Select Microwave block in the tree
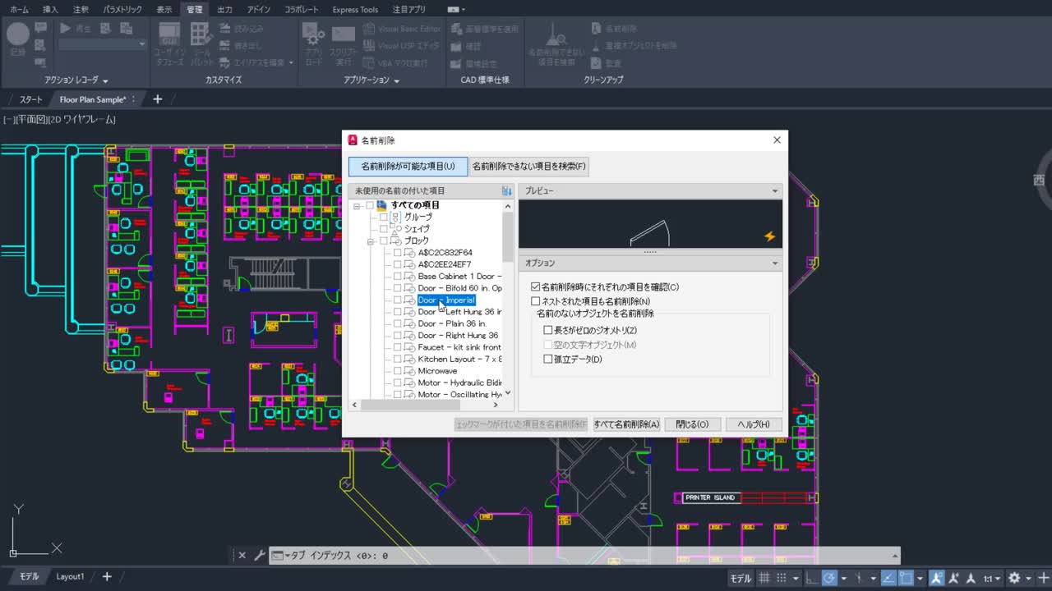 [437, 371]
